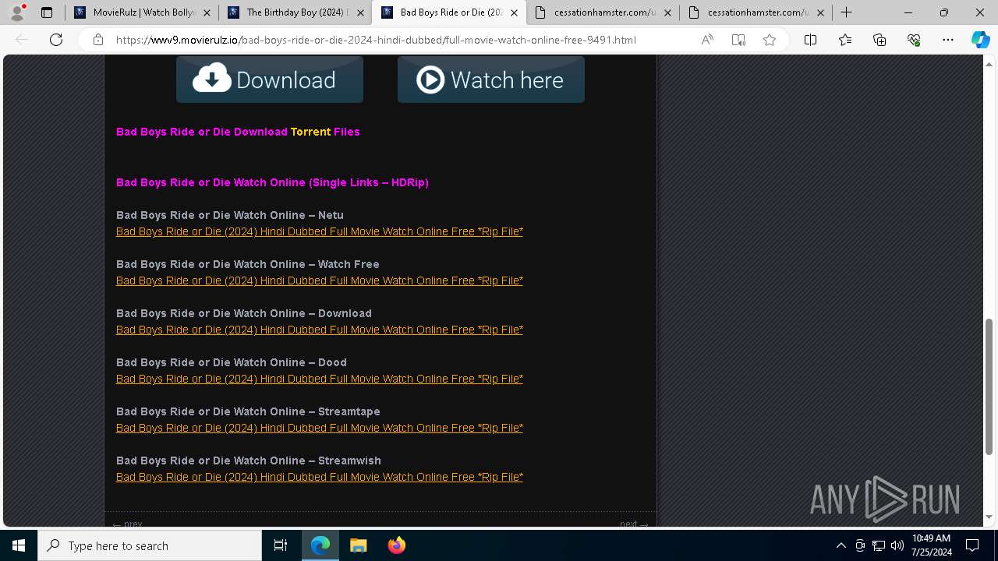Viewport: 998px width, 561px height.
Task: Open the tab actions menu icon
Action: click(47, 12)
